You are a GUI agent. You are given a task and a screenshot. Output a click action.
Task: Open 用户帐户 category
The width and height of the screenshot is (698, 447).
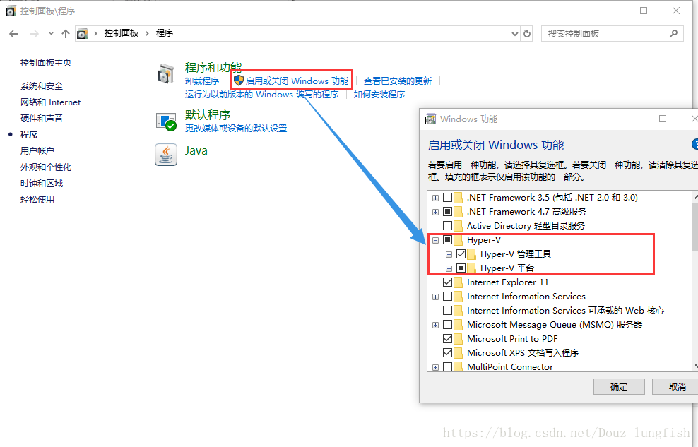click(37, 151)
